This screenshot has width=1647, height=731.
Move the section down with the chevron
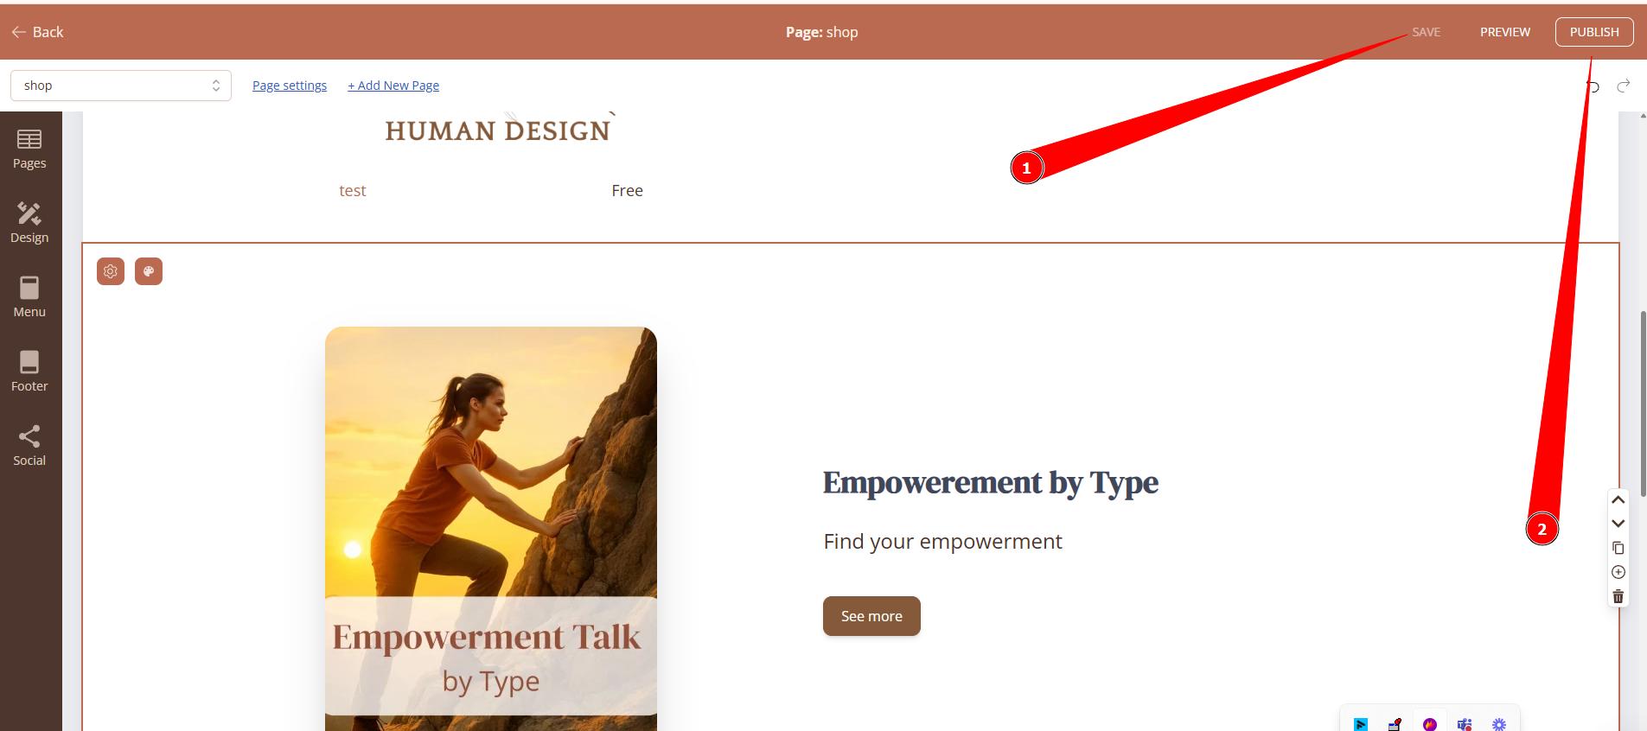pos(1618,524)
